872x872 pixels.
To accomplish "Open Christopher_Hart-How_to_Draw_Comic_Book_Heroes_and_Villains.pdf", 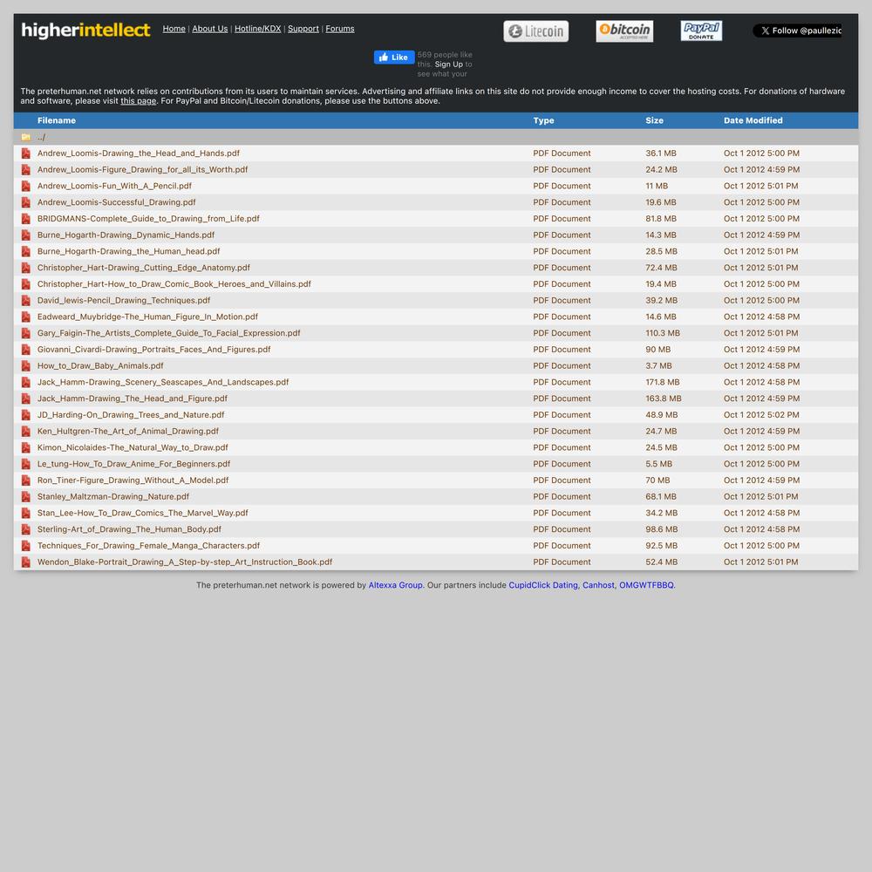I will [174, 284].
